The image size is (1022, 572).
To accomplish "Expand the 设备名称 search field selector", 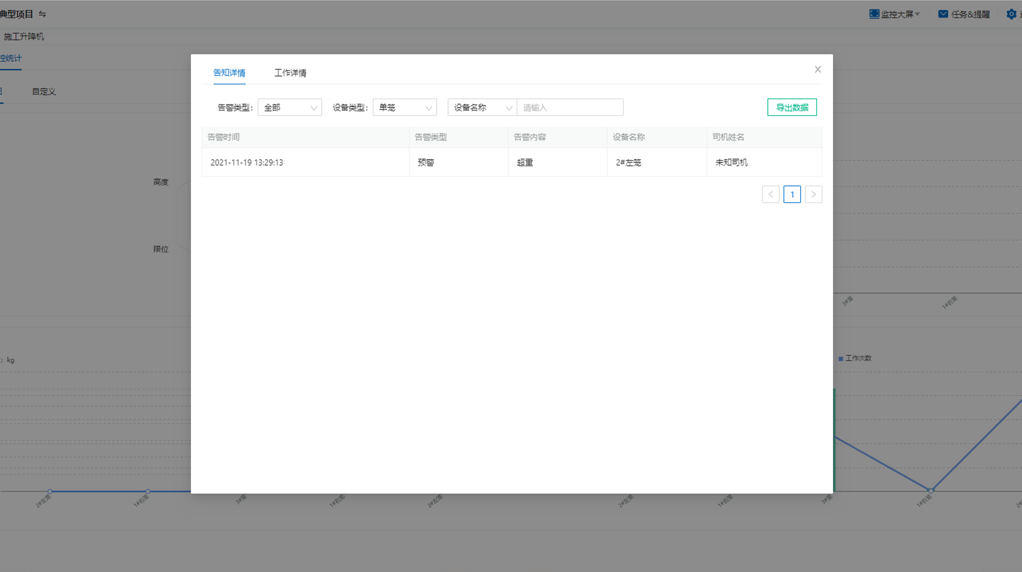I will pos(482,107).
